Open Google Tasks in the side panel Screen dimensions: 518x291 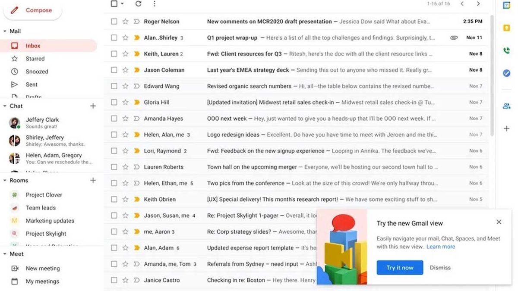pos(507,73)
